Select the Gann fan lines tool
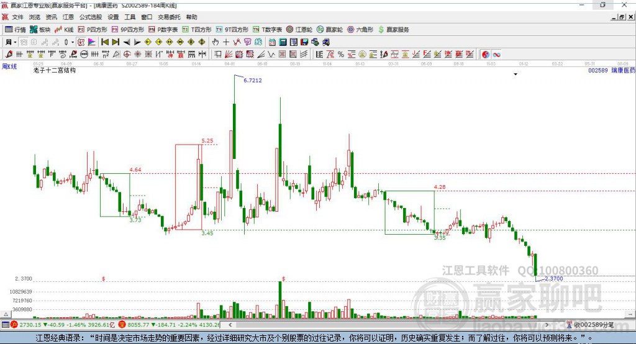This screenshot has height=344, width=636. tap(229, 55)
